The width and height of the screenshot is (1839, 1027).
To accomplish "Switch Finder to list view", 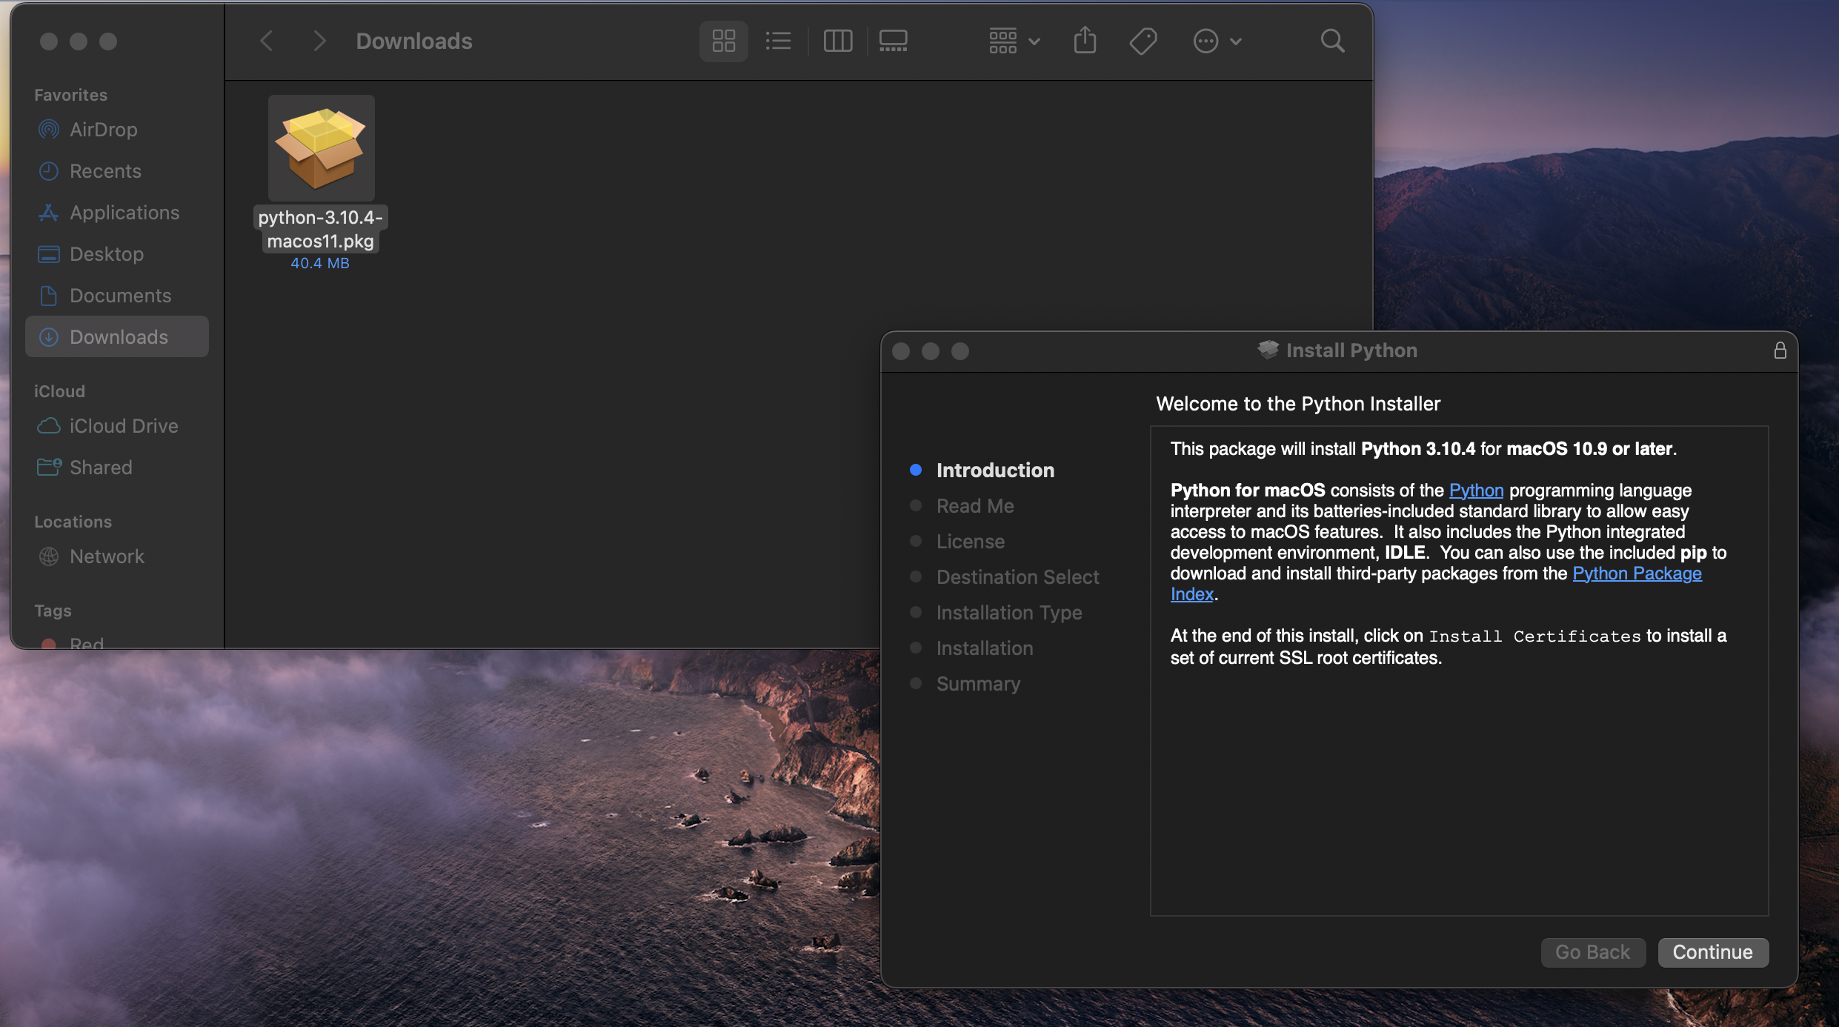I will tap(778, 41).
